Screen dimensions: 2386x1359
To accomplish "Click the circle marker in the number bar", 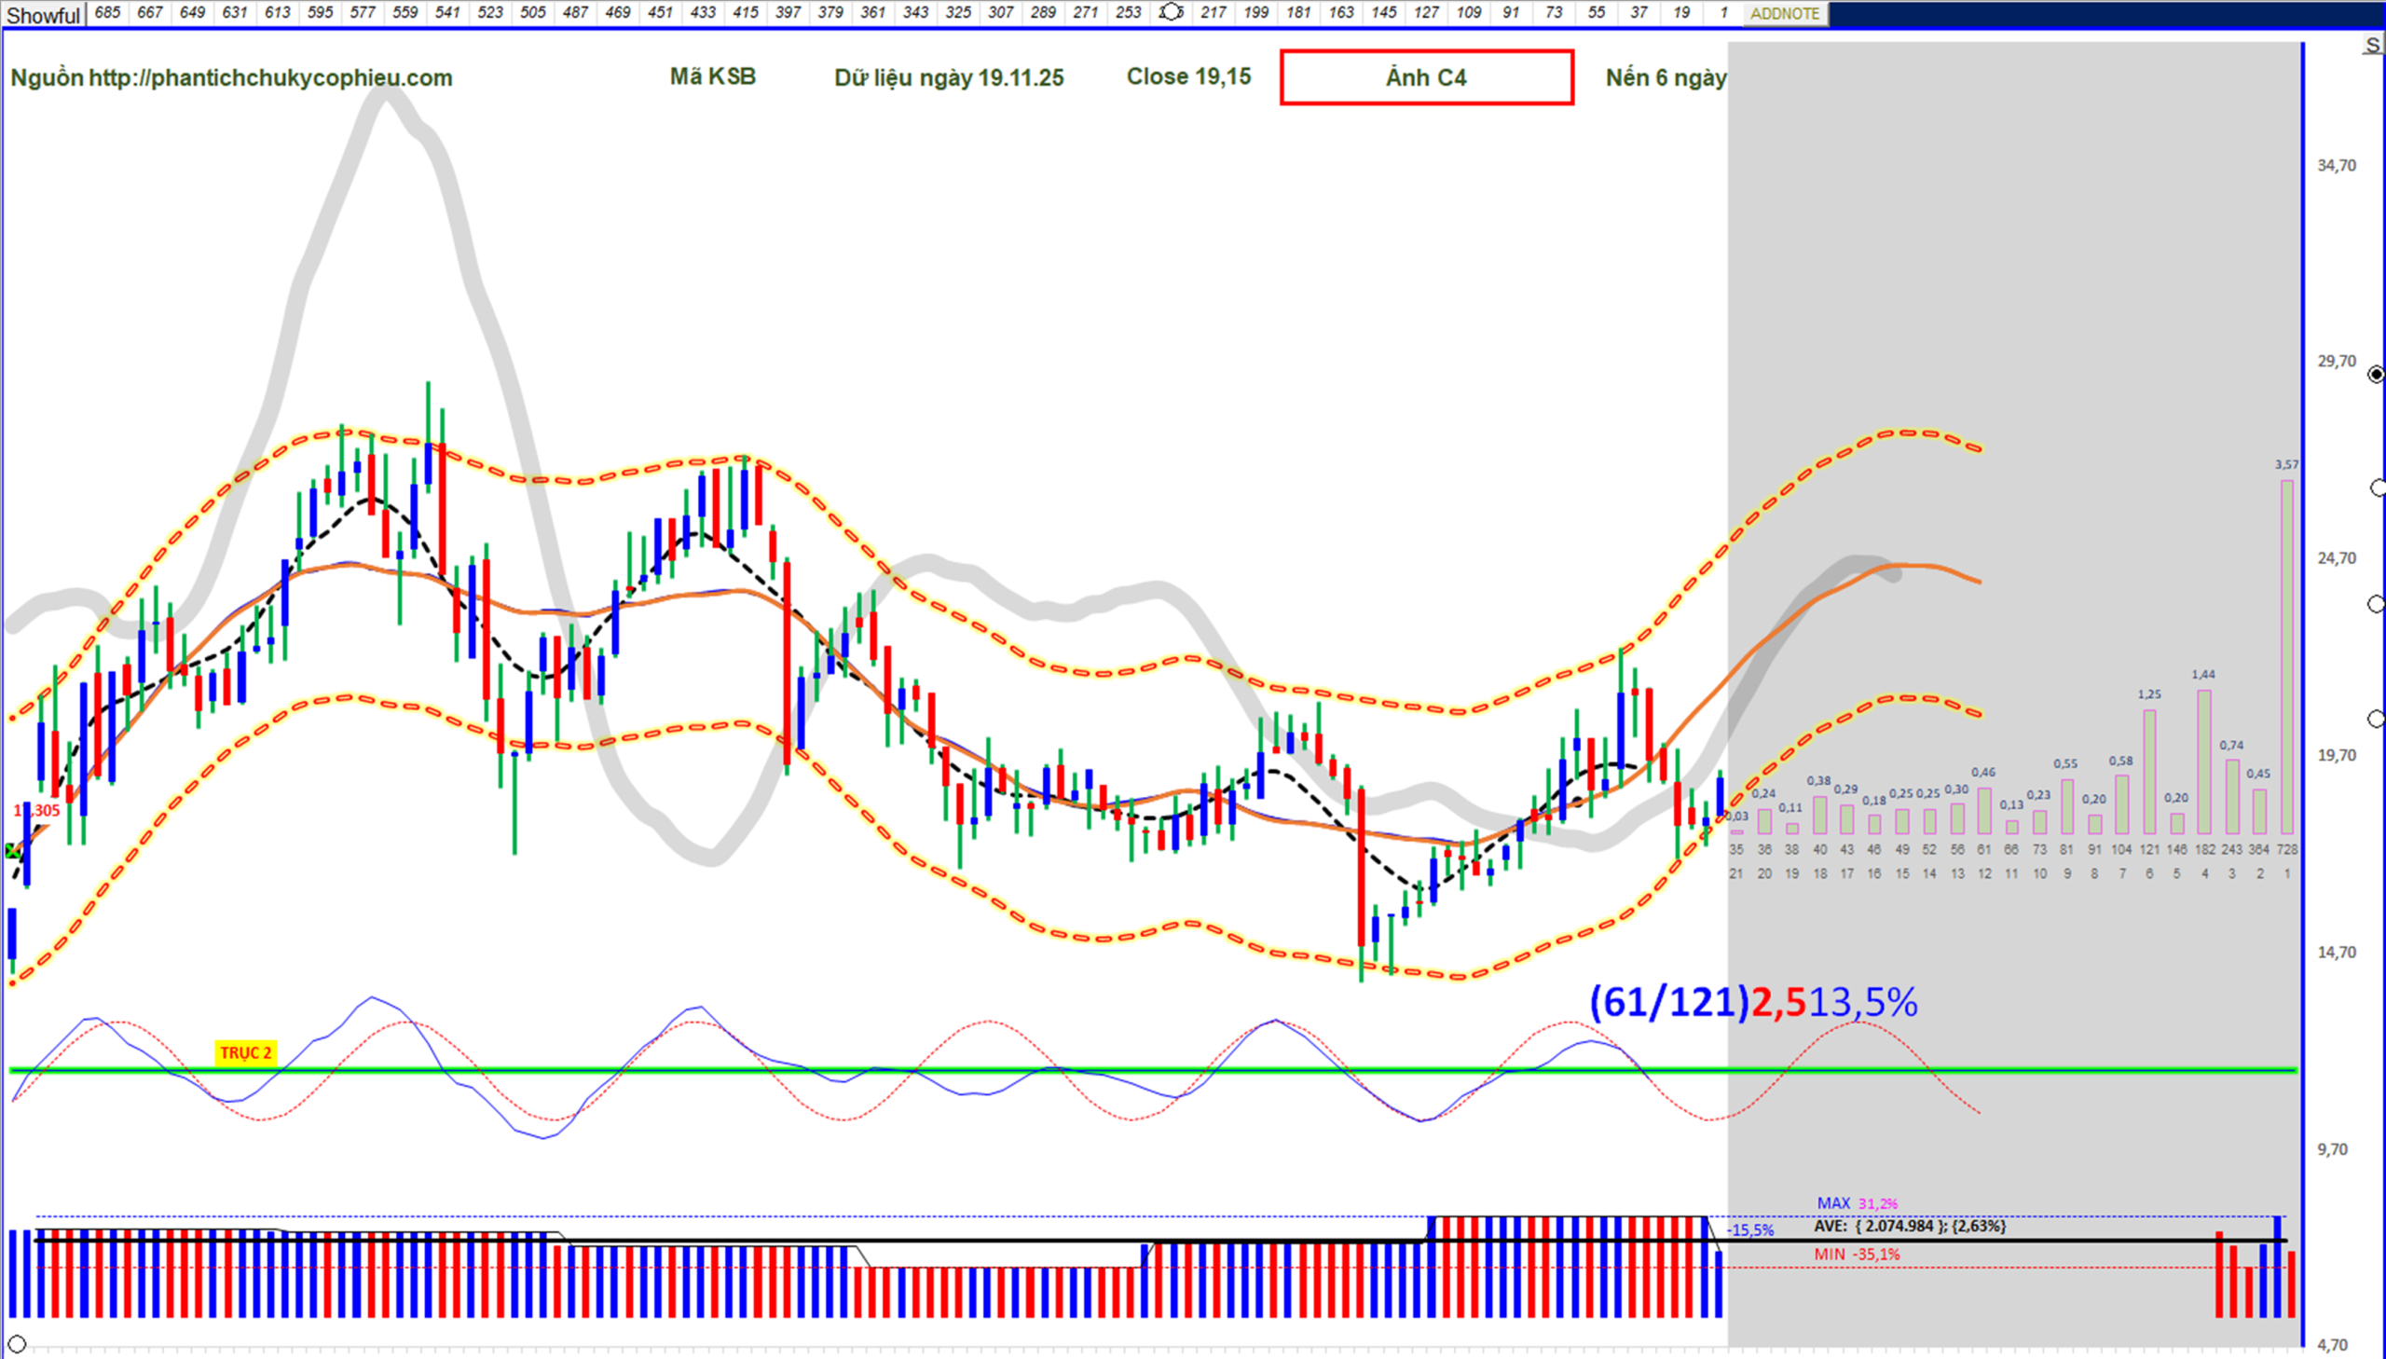I will point(1170,12).
